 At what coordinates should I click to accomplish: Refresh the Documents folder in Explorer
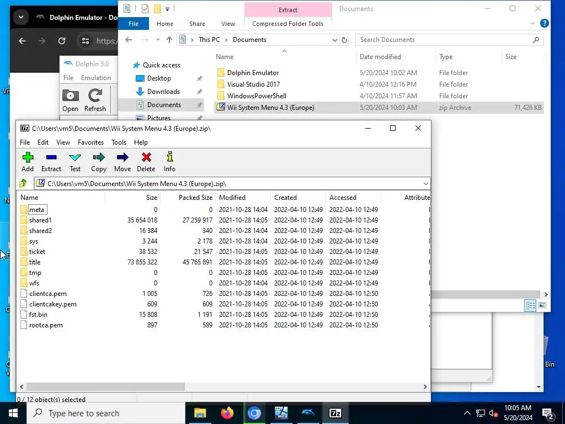click(x=344, y=40)
